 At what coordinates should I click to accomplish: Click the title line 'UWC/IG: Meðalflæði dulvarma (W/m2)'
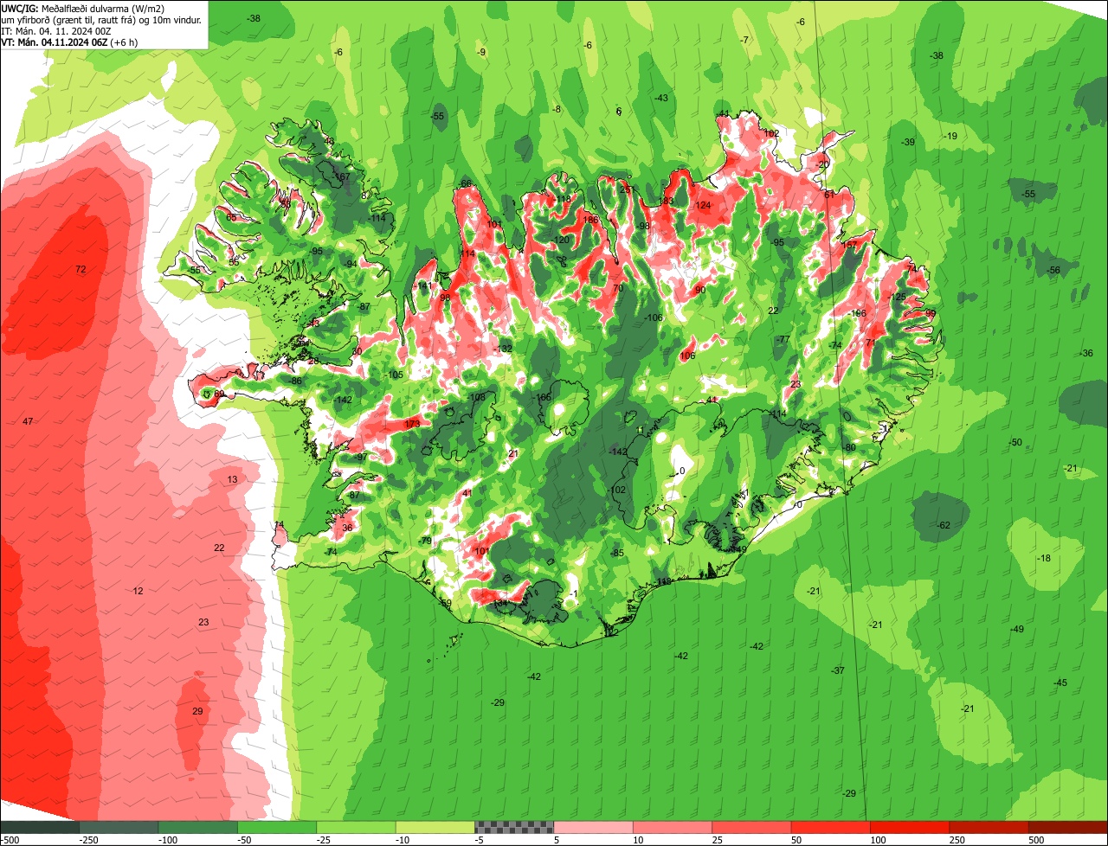coord(83,8)
